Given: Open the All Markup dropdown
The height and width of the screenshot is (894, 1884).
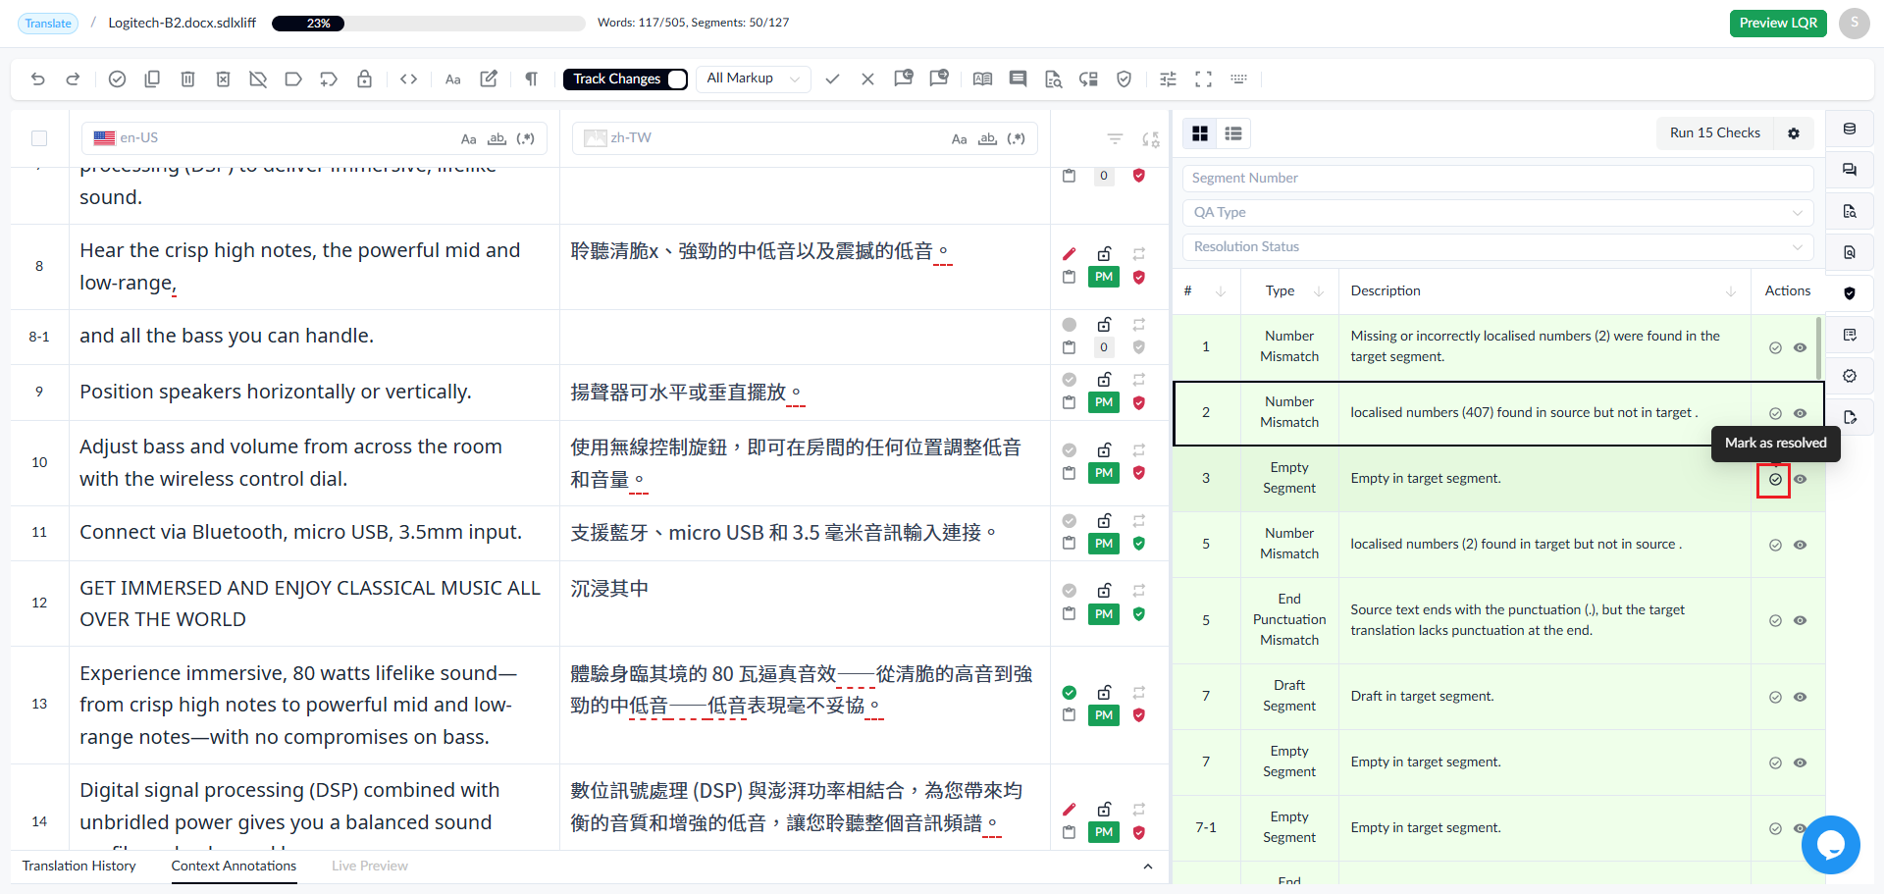Looking at the screenshot, I should pos(754,79).
